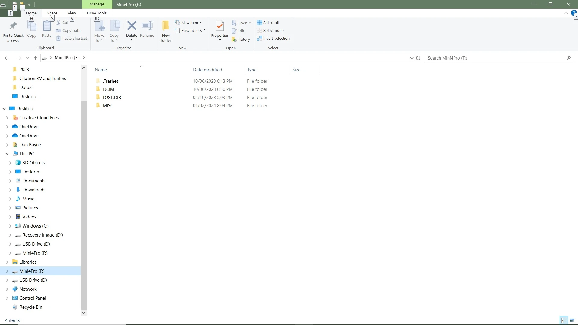Open the Move to menu
The image size is (578, 325).
coord(99,31)
